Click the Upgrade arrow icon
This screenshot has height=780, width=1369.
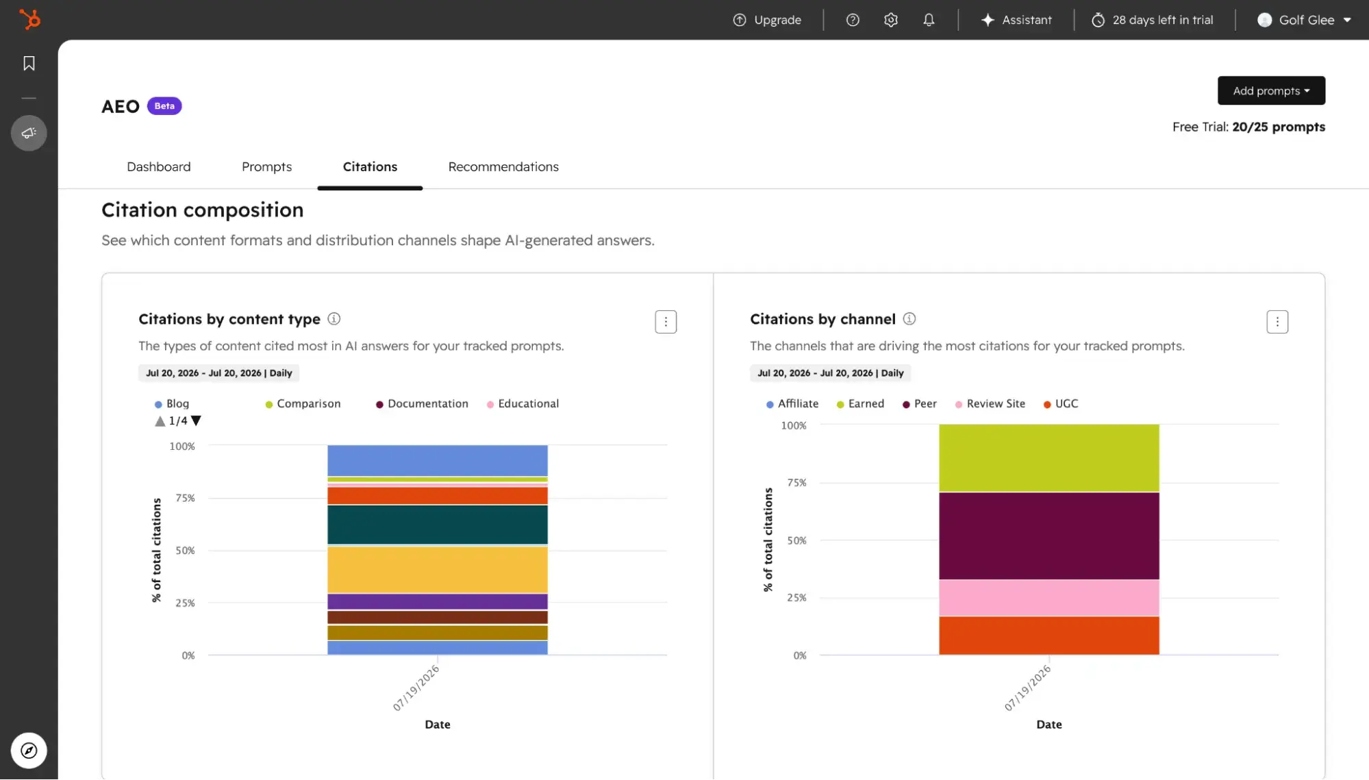click(x=740, y=20)
